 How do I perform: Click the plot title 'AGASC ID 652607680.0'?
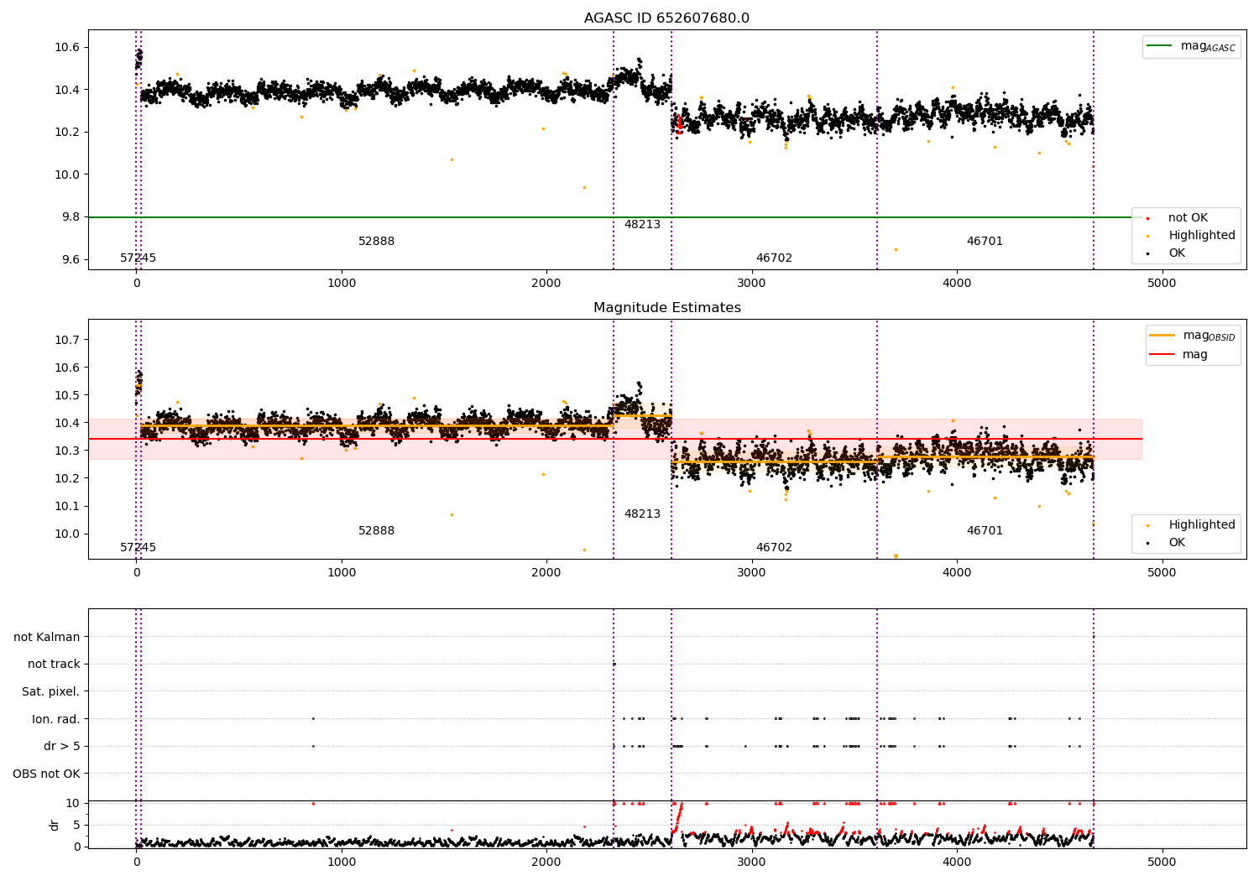(666, 18)
